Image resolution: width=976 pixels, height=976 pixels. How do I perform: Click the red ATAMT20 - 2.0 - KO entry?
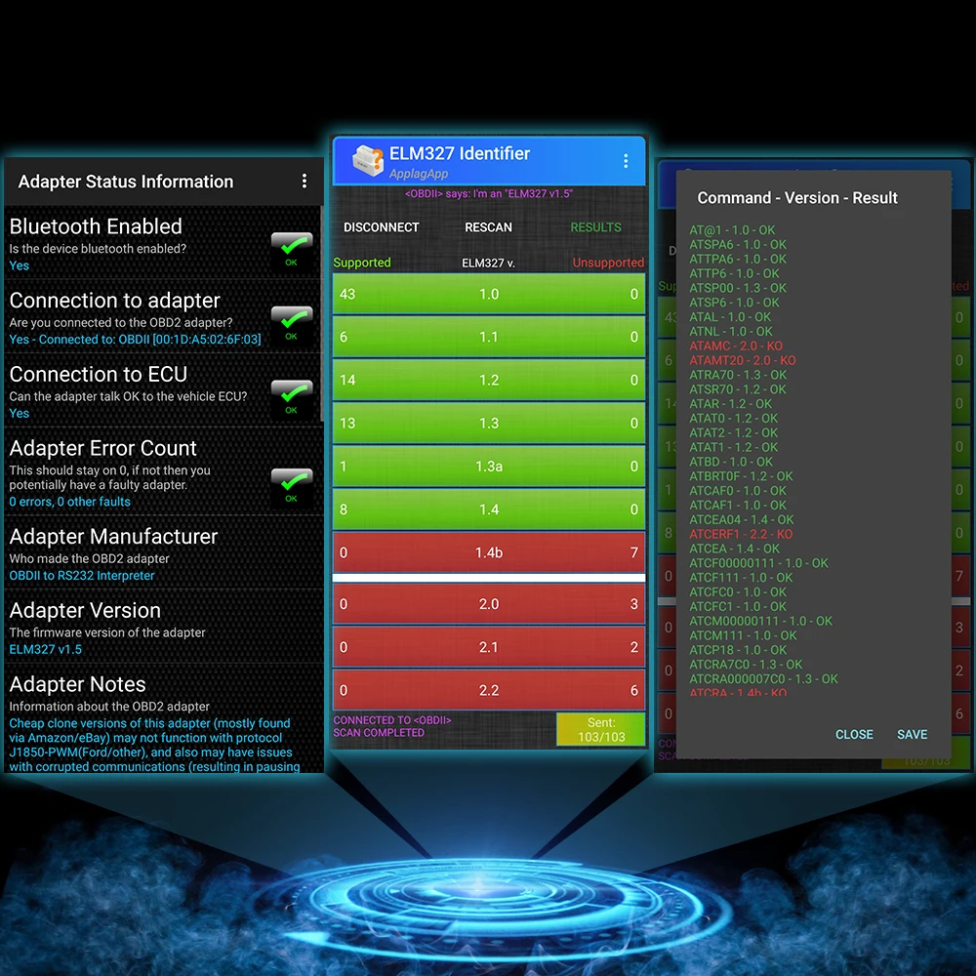pyautogui.click(x=742, y=360)
